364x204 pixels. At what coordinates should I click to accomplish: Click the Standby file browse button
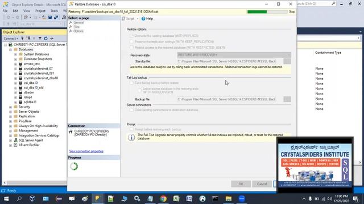287,61
